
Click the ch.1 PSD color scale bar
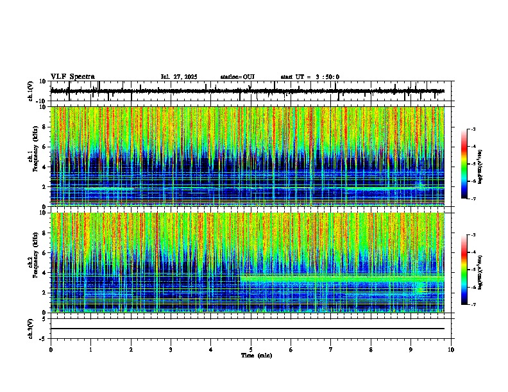pos(464,164)
